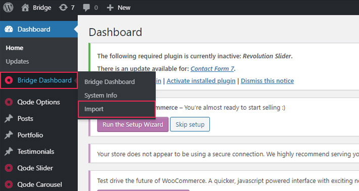Open Bridge Dashboard in the sidebar
The width and height of the screenshot is (359, 191).
[x=44, y=80]
